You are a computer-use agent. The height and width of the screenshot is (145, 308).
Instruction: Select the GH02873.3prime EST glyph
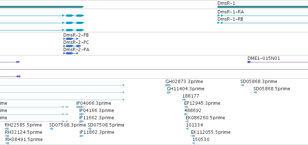[168, 85]
